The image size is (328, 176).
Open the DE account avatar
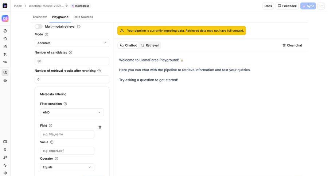coord(5,19)
